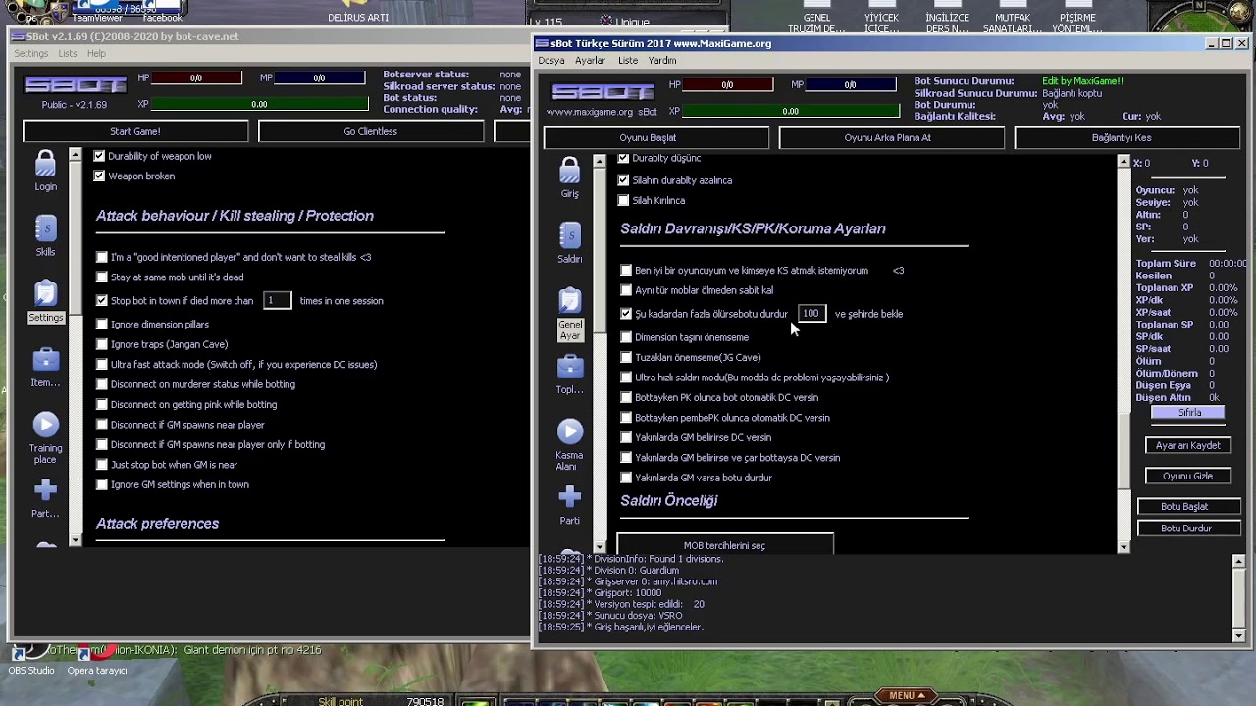Open Help menu in left SBot window

96,53
